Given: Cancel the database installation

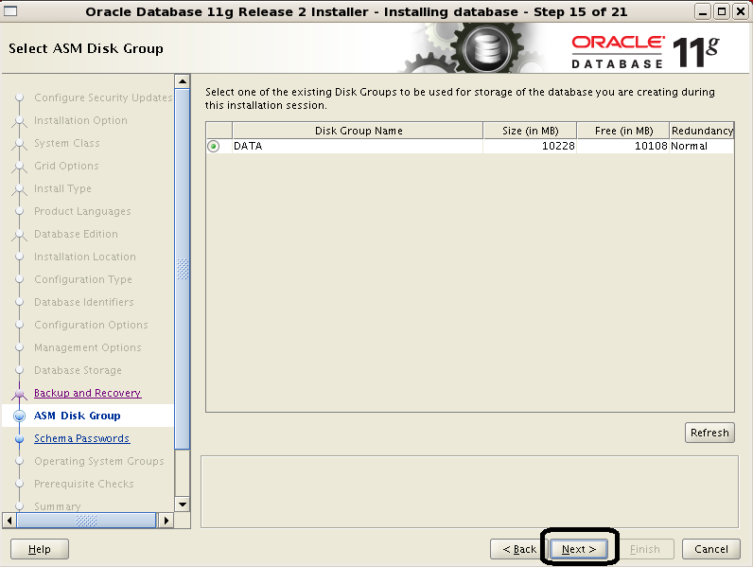Looking at the screenshot, I should click(x=711, y=549).
